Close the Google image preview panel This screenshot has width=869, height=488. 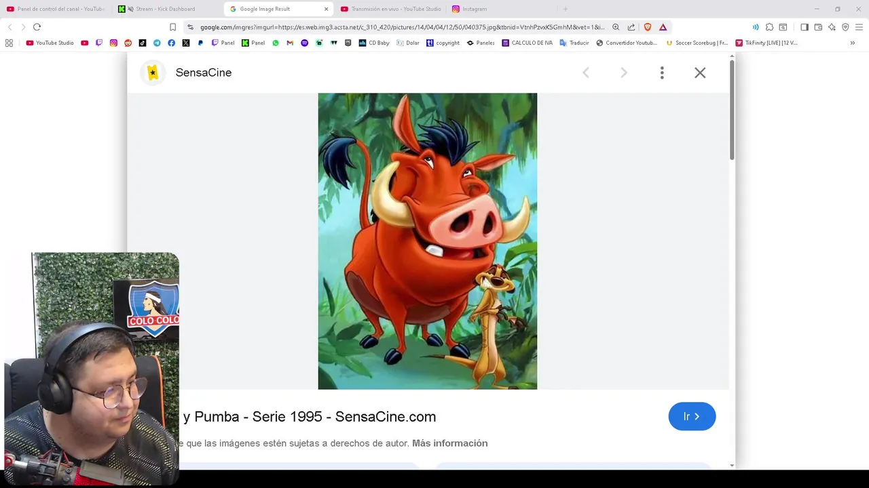click(700, 73)
